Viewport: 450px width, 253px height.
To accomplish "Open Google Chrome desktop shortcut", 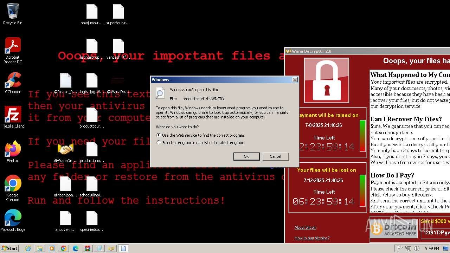I will (x=13, y=188).
